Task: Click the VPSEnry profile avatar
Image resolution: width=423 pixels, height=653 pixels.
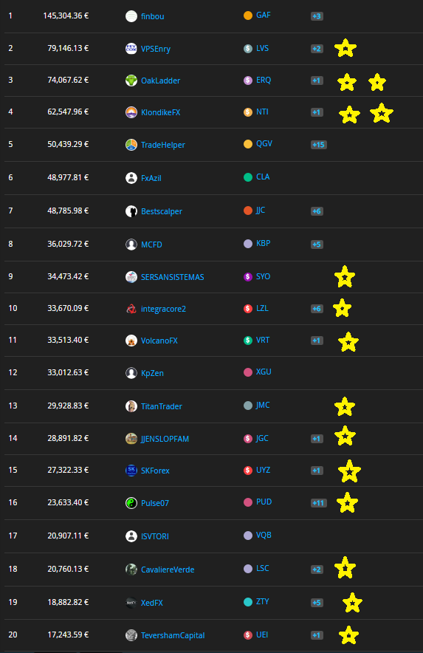Action: 131,48
